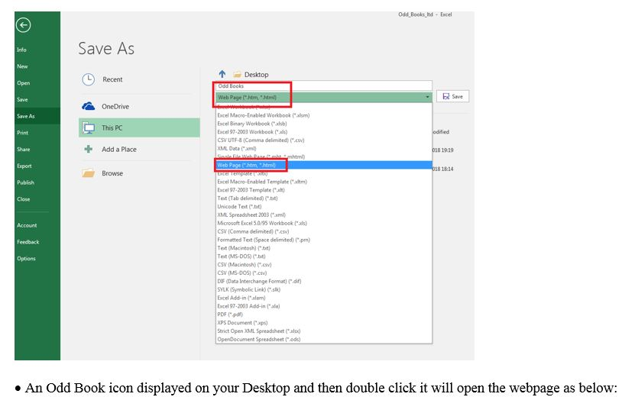Click the Desktop path label
Viewport: 622px width, 397px height.
(256, 75)
